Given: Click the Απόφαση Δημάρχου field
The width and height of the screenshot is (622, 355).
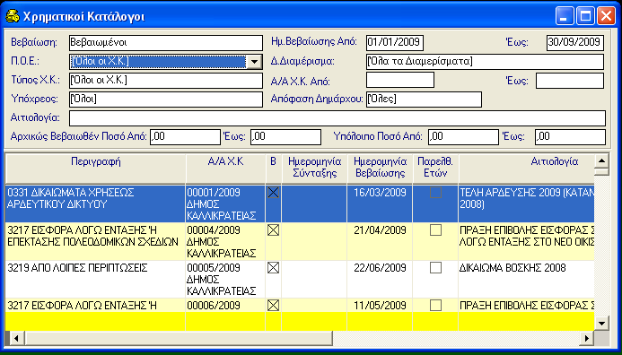Looking at the screenshot, I should pyautogui.click(x=424, y=100).
